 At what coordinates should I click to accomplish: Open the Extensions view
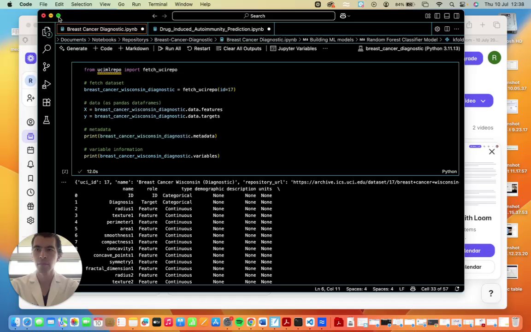[47, 102]
